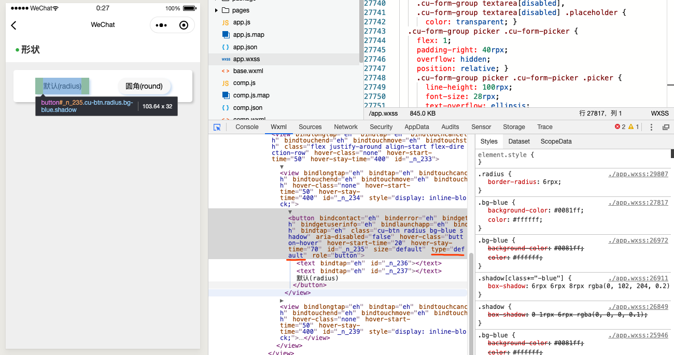This screenshot has width=674, height=355.
Task: Tap the 默认(radius) button in the simulator
Action: coord(62,86)
